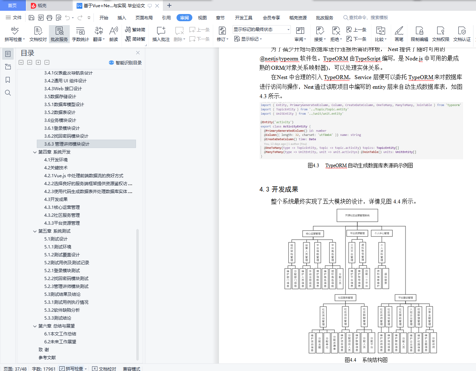
Task: Open 字数统计 word count
Action: coord(80,34)
